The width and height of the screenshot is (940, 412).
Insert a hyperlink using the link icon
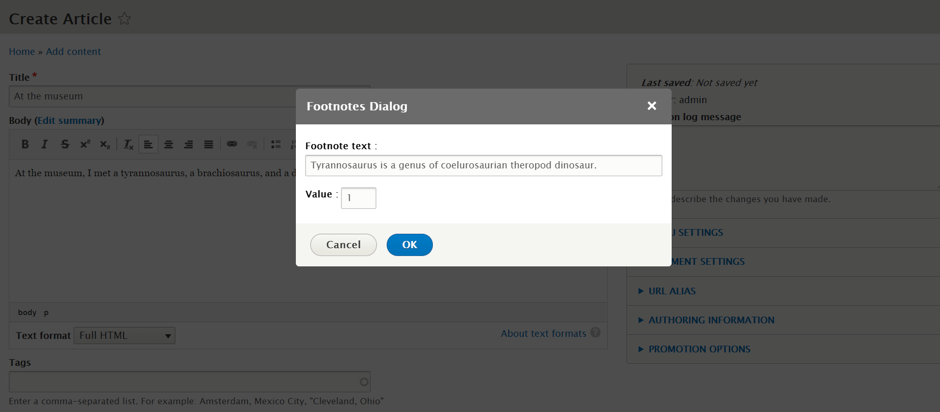coord(232,144)
